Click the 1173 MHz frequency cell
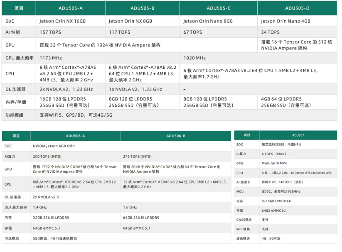The image size is (342, 252). 108,58
